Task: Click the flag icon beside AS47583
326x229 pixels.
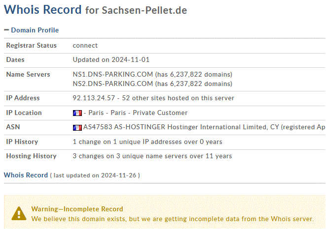Action: point(77,128)
